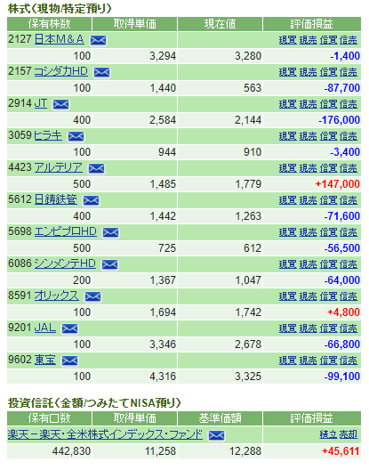Click the envelope icon beside シンメンテHD
This screenshot has height=470, width=369.
pos(109,264)
